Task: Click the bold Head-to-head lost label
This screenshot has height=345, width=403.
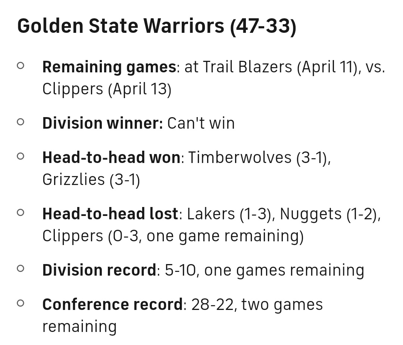Action: (x=110, y=214)
